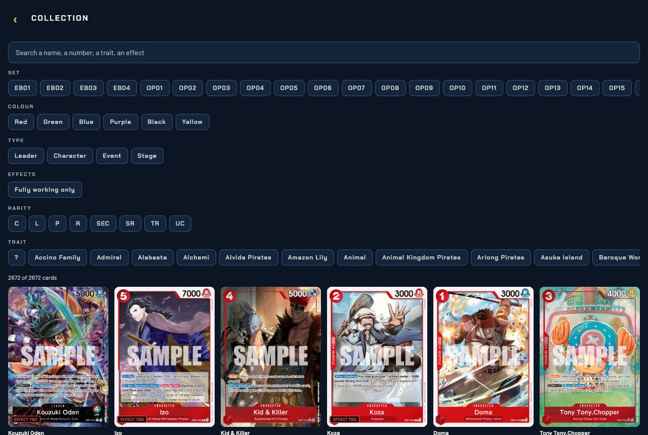Open the Kid & Killer card
Viewport: 648px width, 435px height.
(x=271, y=357)
